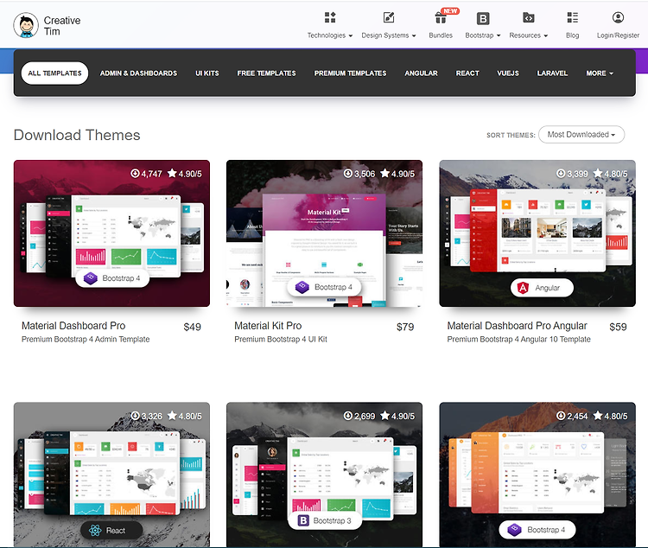Screen dimensions: 648x548
Task: Open the Technologies dropdown menu
Action: click(x=330, y=35)
